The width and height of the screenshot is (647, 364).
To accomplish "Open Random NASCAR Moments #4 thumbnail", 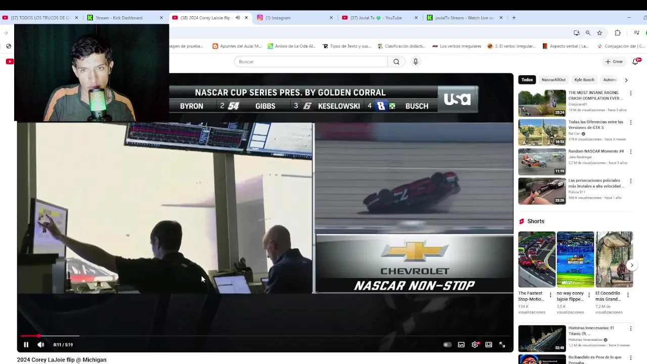I will (x=542, y=162).
